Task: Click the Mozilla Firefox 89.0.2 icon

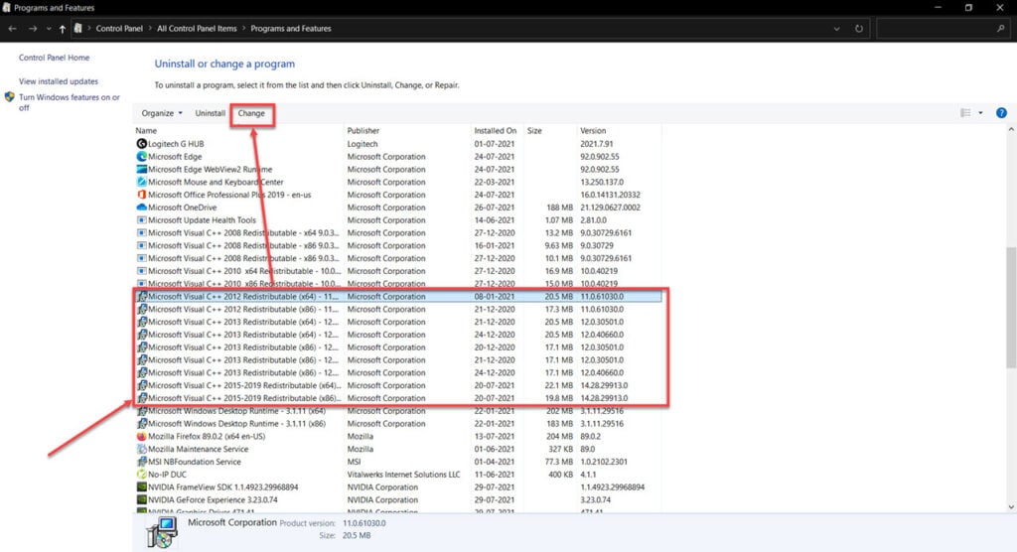Action: (x=141, y=437)
